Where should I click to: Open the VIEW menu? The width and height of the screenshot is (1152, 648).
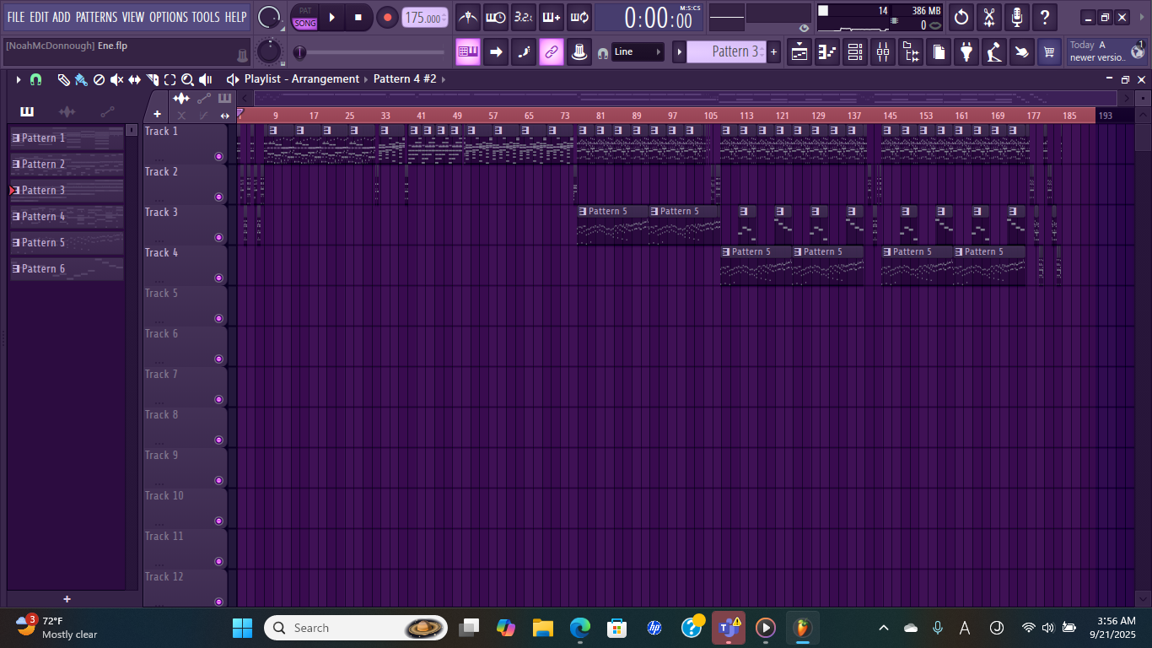click(x=133, y=17)
